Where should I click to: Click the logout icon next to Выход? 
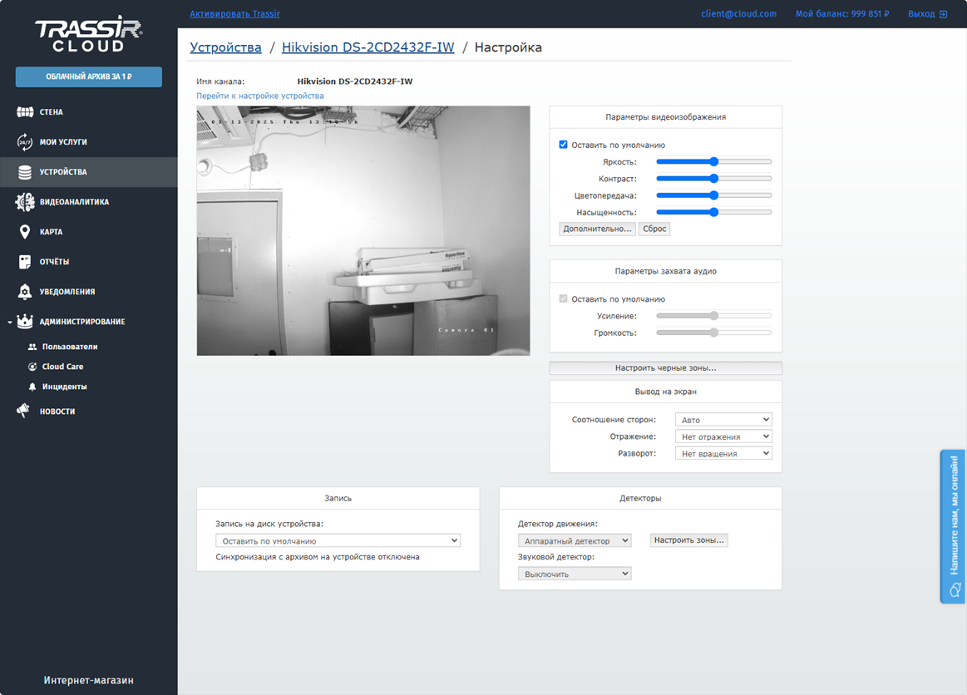coord(943,14)
